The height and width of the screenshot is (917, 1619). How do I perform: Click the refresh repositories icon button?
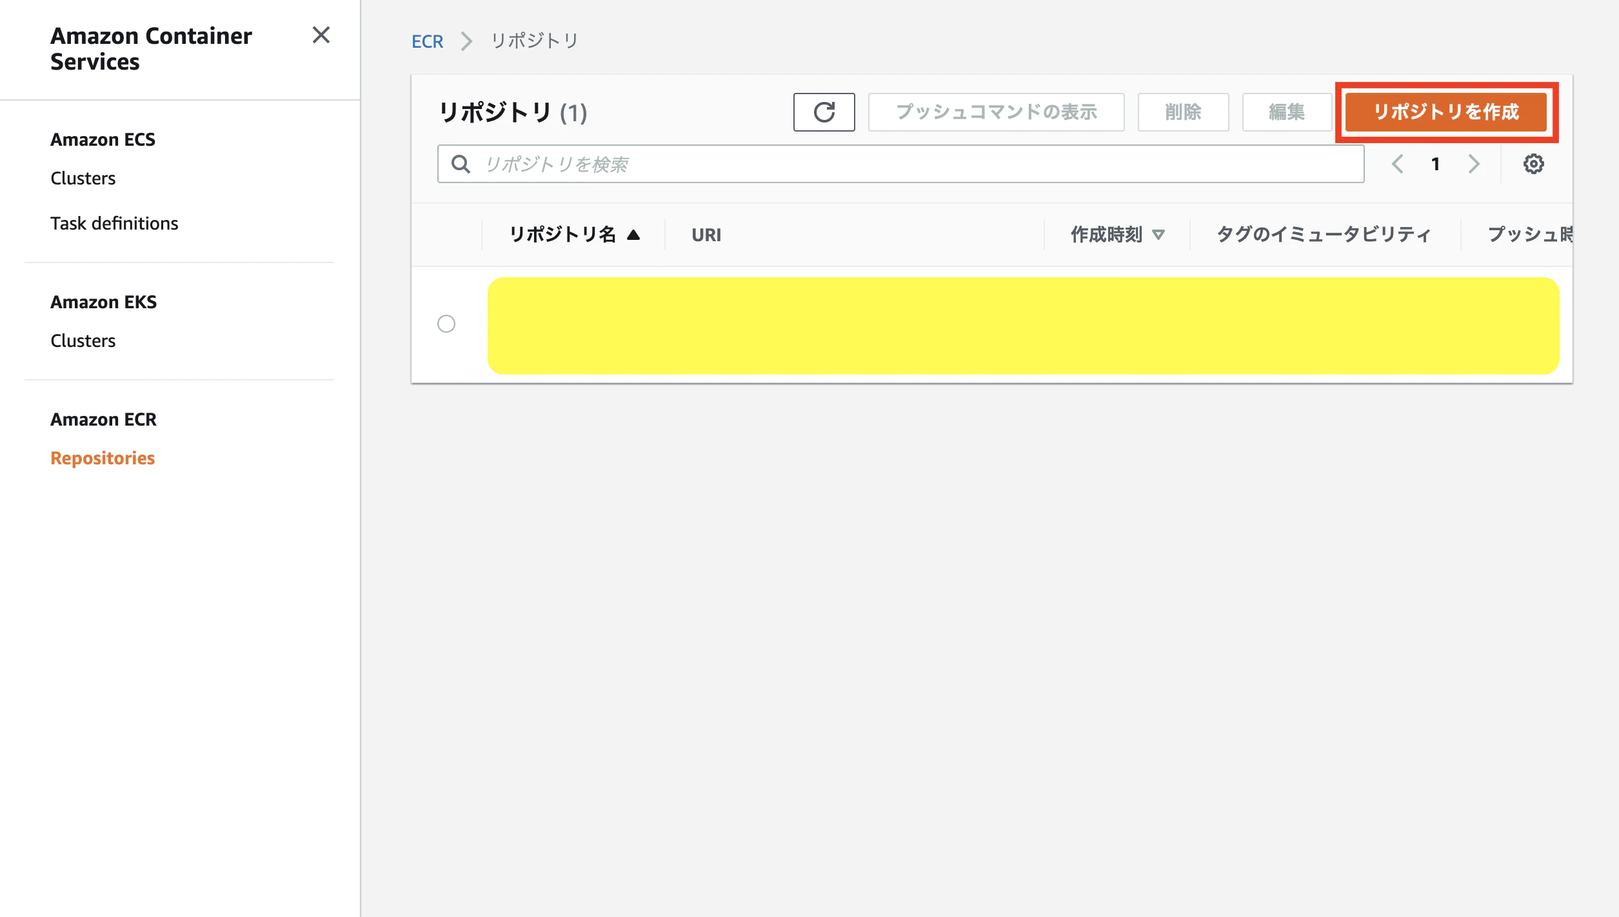coord(824,112)
